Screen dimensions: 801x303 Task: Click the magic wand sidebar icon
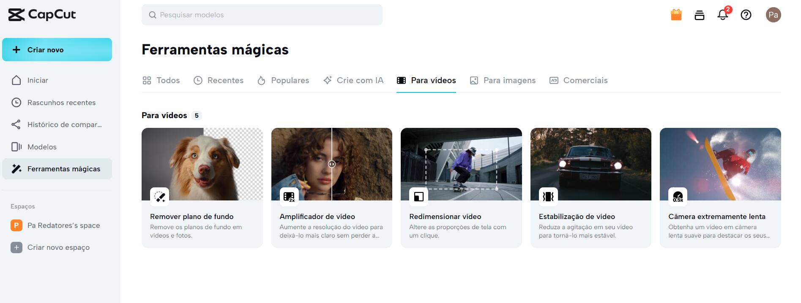[x=16, y=169]
